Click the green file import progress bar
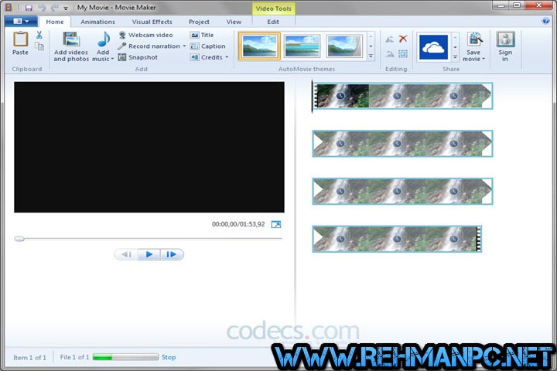Viewport: 557px width, 371px height. coord(125,357)
